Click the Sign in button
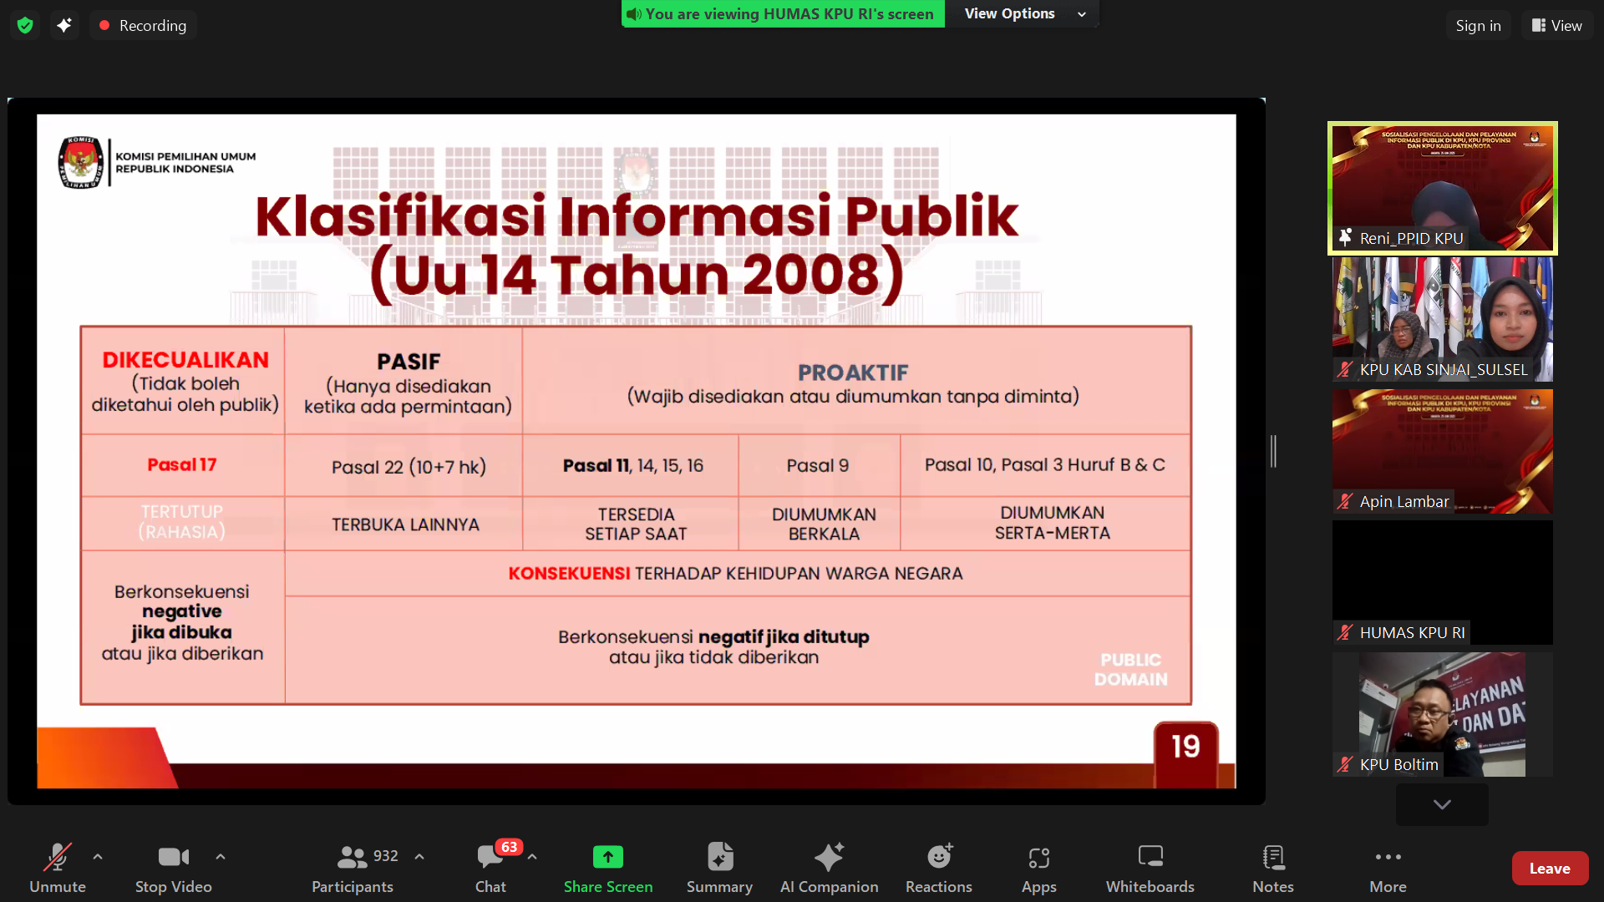Screen dimensions: 1604x902 click(x=1477, y=25)
